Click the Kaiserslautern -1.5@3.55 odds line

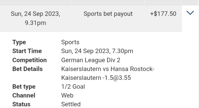coord(96,78)
